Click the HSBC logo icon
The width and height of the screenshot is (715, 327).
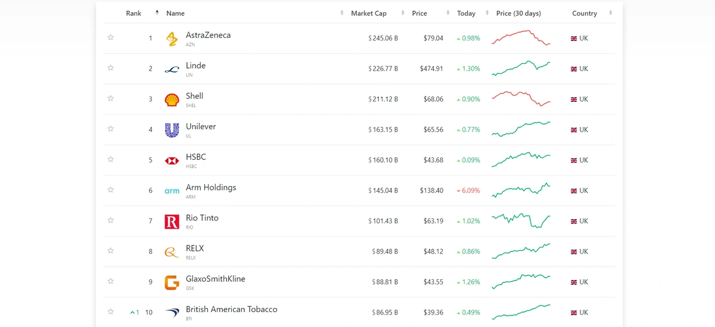172,160
